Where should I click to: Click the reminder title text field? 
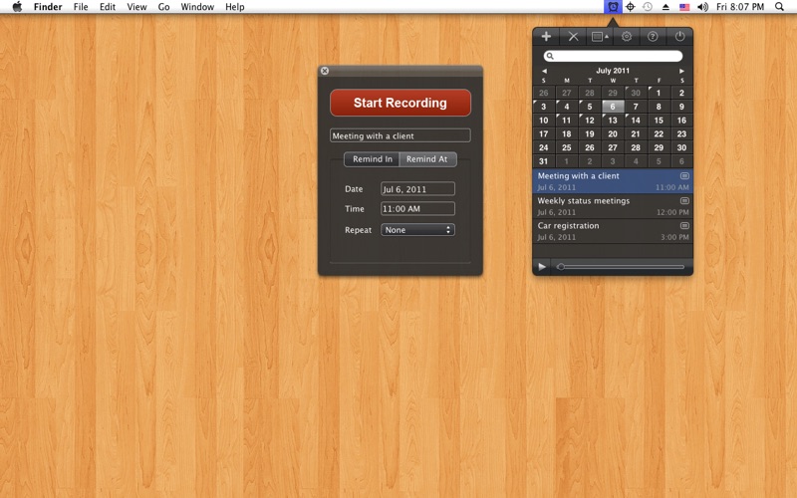pos(400,135)
